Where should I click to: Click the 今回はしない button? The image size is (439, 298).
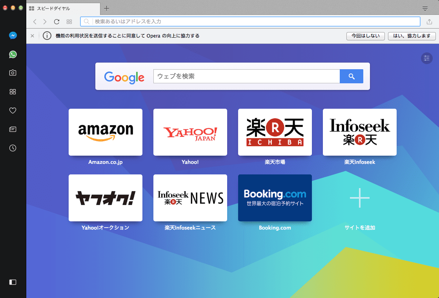[365, 36]
